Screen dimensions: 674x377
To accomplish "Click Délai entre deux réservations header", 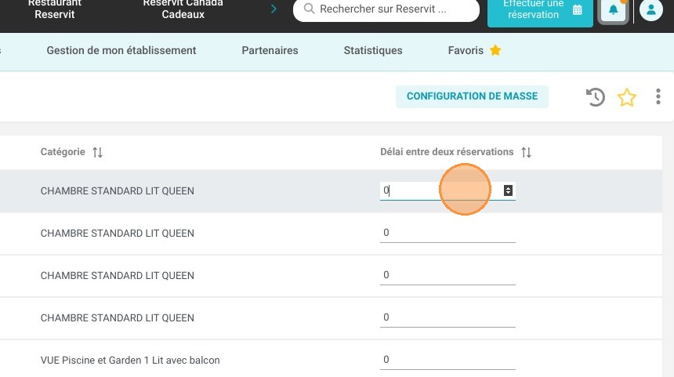I will pos(447,152).
